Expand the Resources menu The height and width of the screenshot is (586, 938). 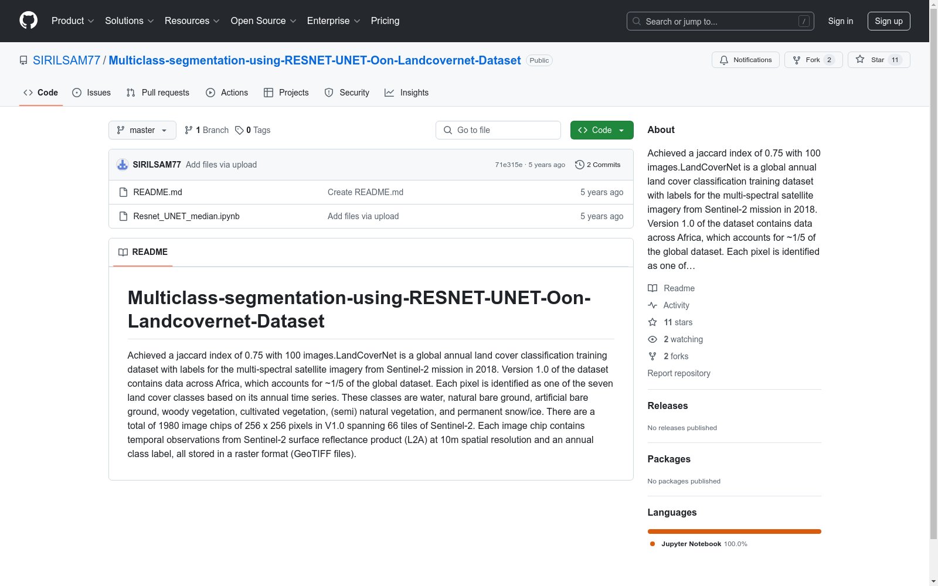coord(192,21)
